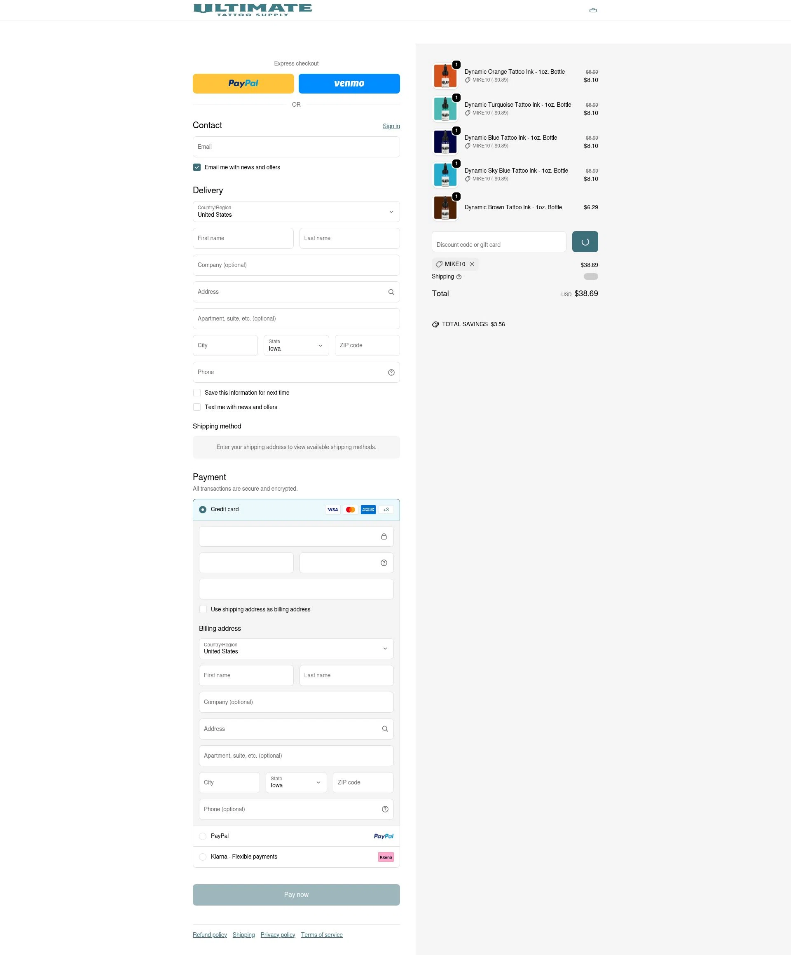Remove the MIKE10 discount tag
Screen dimensions: 791x955
pyautogui.click(x=472, y=264)
